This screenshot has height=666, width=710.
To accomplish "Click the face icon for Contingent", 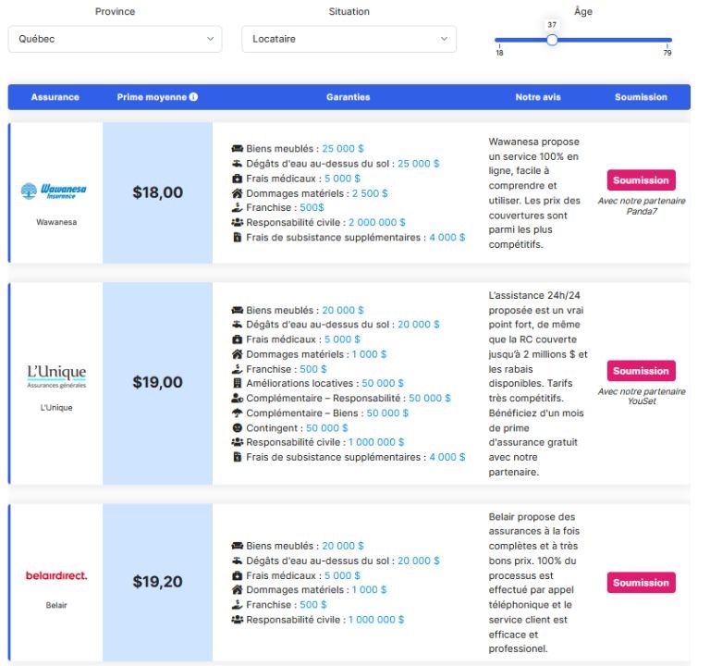I will [238, 427].
